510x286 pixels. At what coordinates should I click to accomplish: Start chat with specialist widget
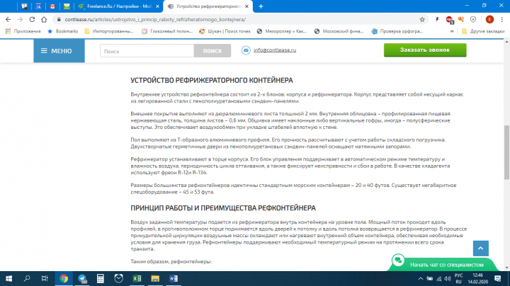(x=444, y=263)
